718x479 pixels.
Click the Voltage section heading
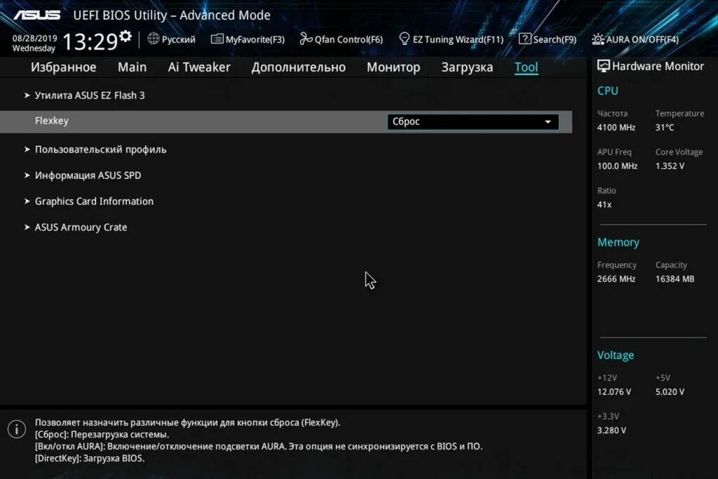point(616,356)
